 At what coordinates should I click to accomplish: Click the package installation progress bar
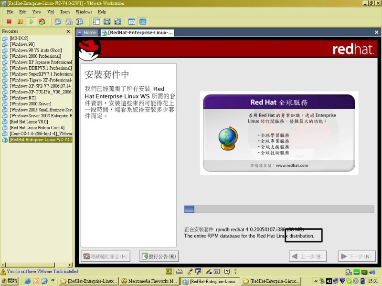pyautogui.click(x=279, y=209)
